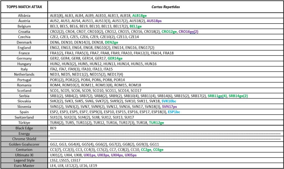Click the ALB1(8) card entry
This screenshot has width=284, height=169.
(56, 16)
